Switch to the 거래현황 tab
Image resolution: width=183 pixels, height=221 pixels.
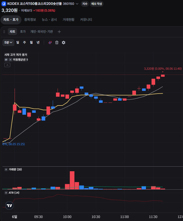[x=68, y=20]
